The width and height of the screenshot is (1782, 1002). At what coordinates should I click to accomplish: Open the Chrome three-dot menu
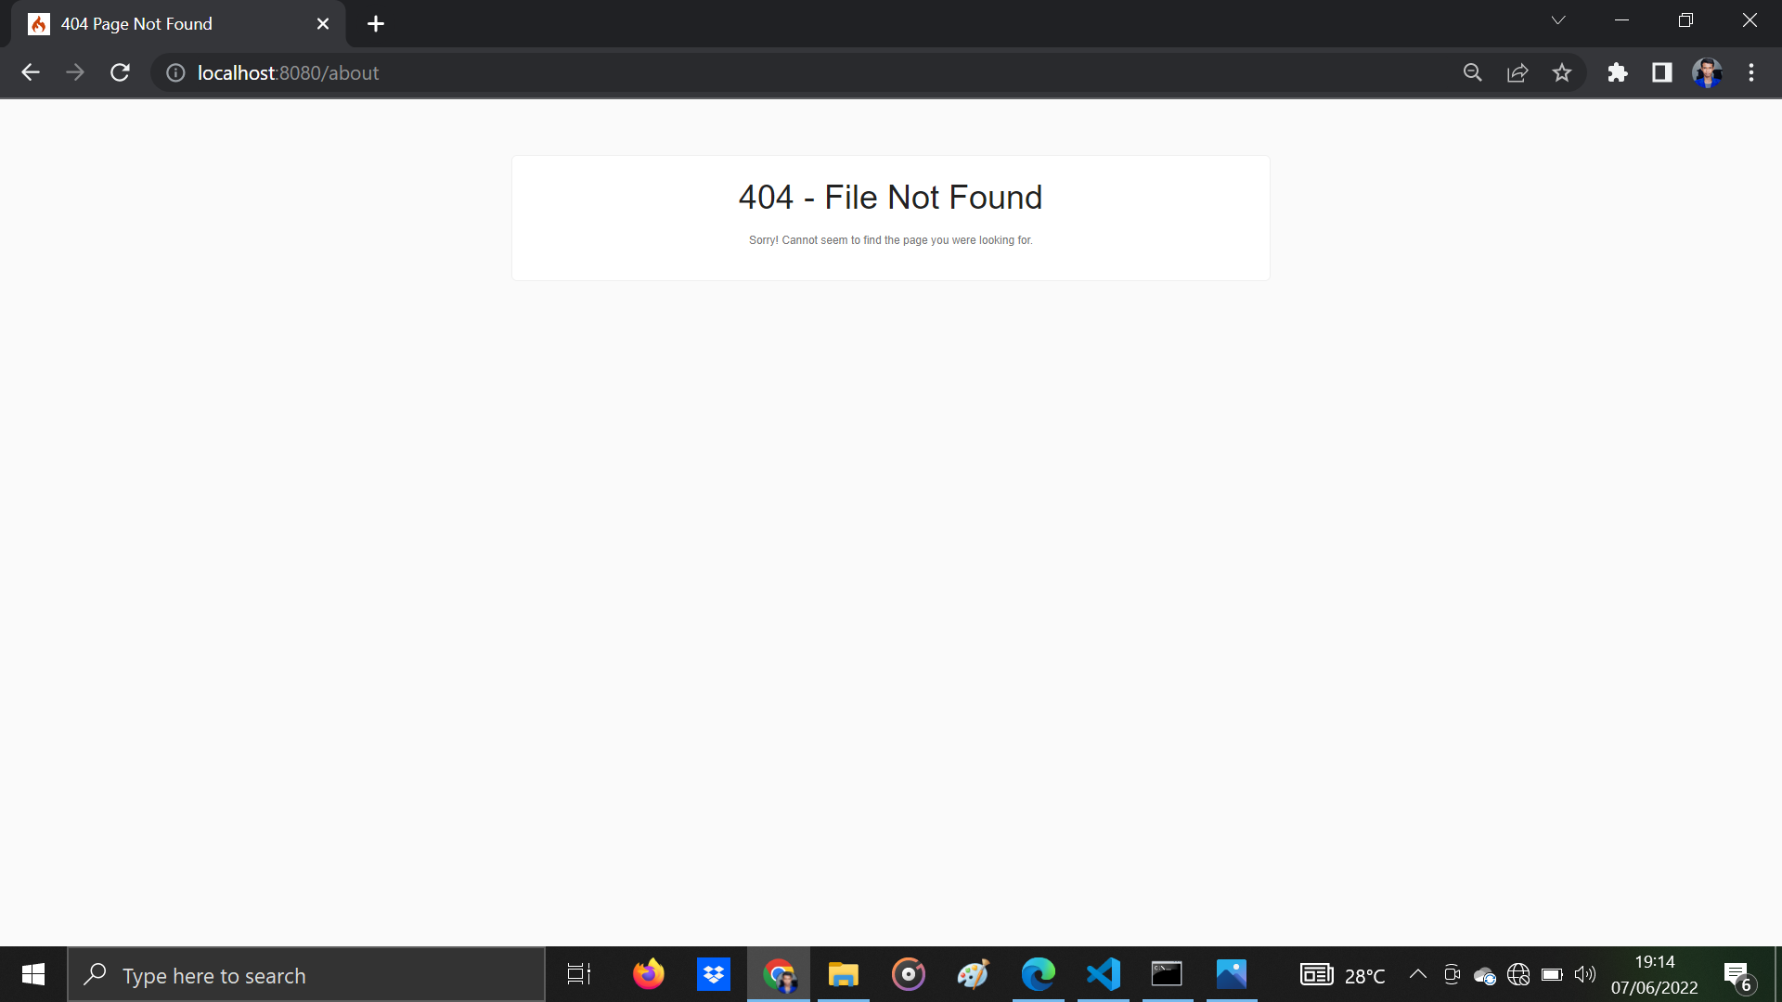click(x=1751, y=72)
